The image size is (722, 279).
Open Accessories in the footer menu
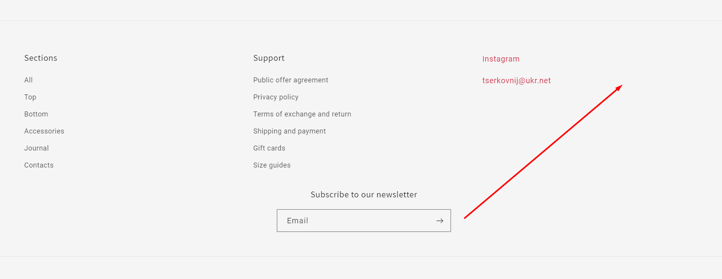click(x=44, y=131)
